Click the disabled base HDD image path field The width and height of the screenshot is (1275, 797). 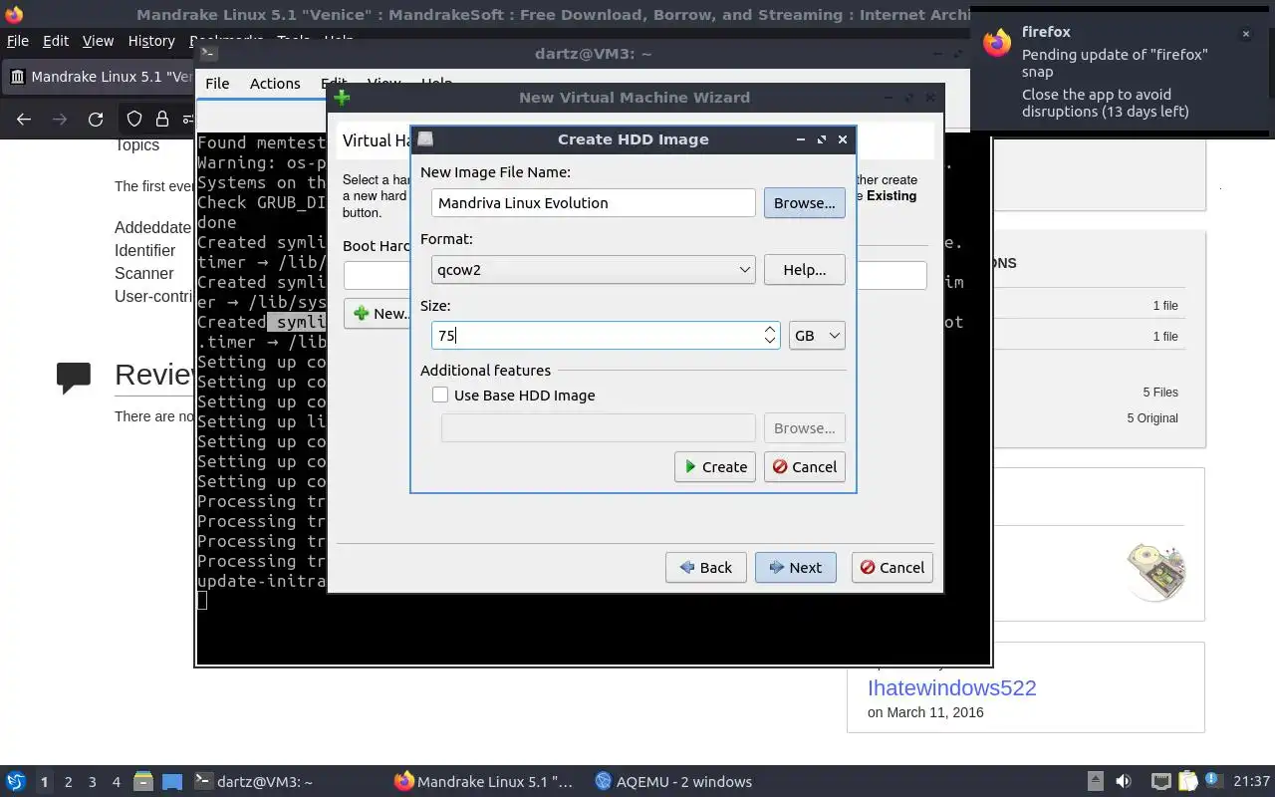pos(598,428)
